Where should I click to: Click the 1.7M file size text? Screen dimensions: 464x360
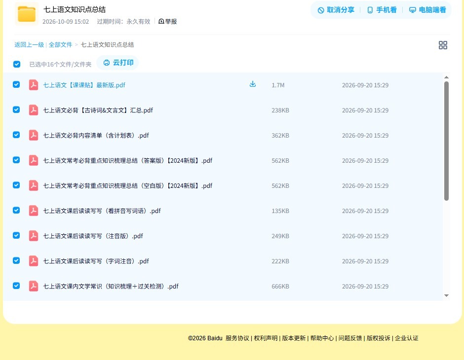point(278,85)
